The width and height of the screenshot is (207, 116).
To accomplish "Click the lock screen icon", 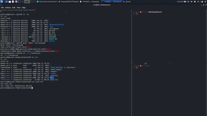I will [202, 2].
